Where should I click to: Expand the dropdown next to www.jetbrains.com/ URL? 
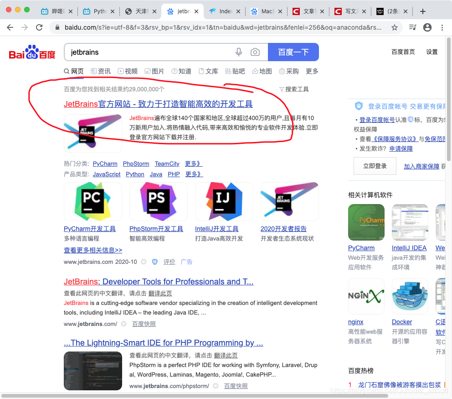123,324
